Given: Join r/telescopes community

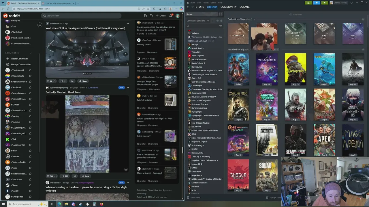Looking at the screenshot, I should click(121, 183).
